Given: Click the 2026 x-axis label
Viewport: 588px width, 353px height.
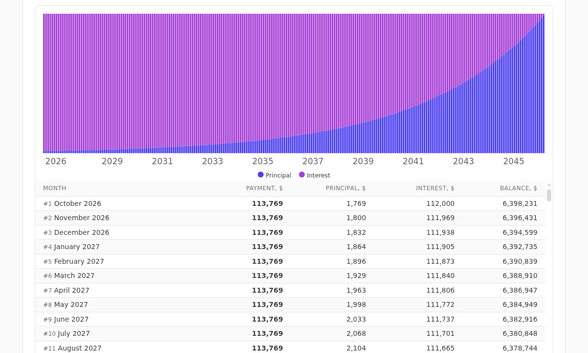Looking at the screenshot, I should click(x=56, y=161).
